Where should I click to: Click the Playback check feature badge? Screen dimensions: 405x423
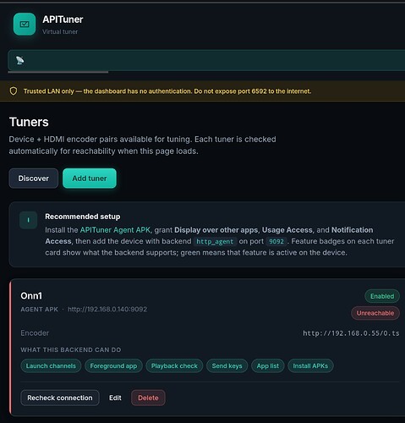click(x=174, y=365)
